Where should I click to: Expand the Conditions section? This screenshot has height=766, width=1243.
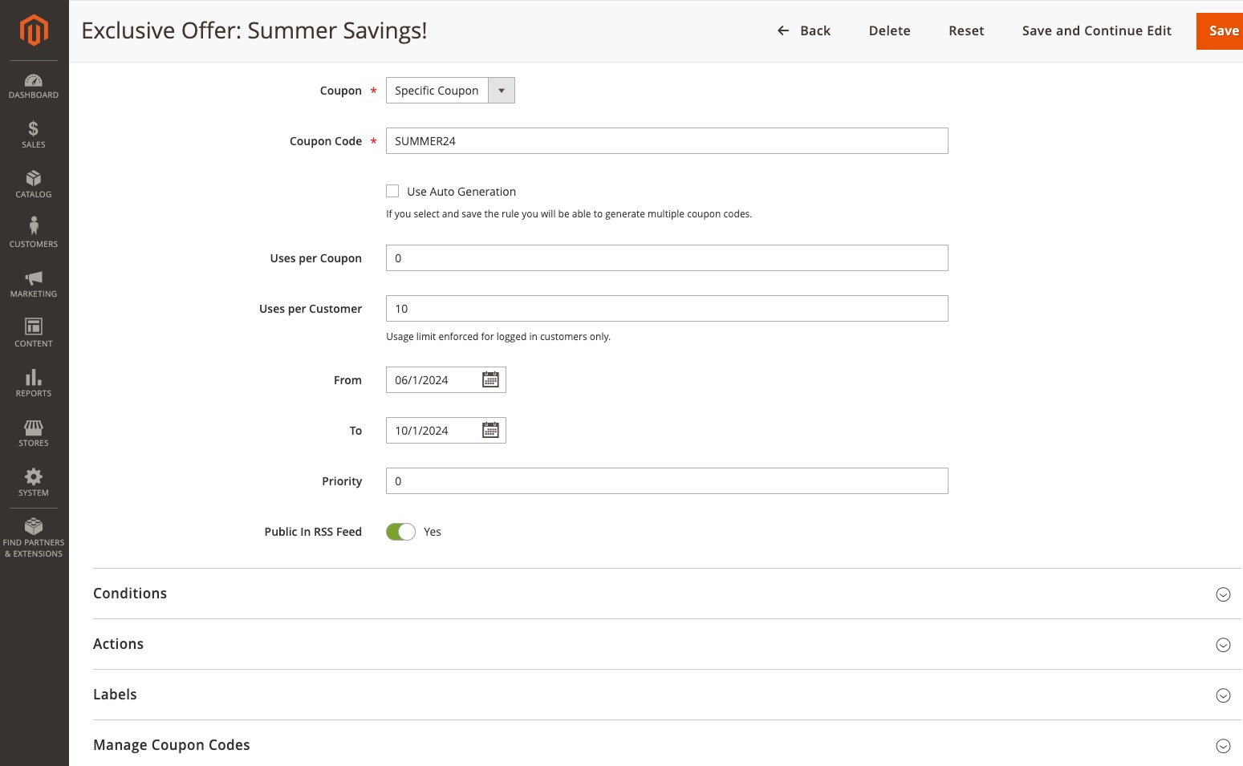(x=1223, y=594)
